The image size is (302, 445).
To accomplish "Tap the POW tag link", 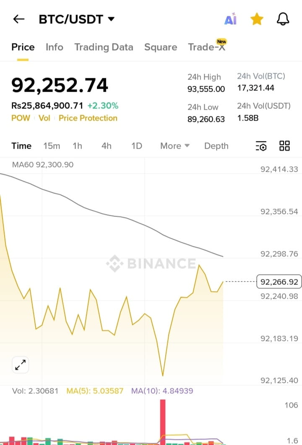I will 21,118.
